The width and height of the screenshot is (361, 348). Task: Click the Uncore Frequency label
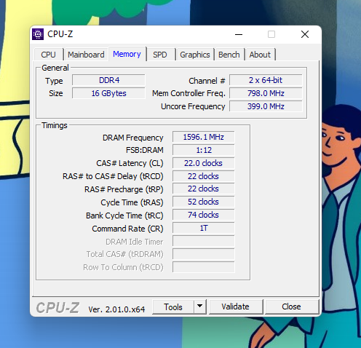[193, 106]
